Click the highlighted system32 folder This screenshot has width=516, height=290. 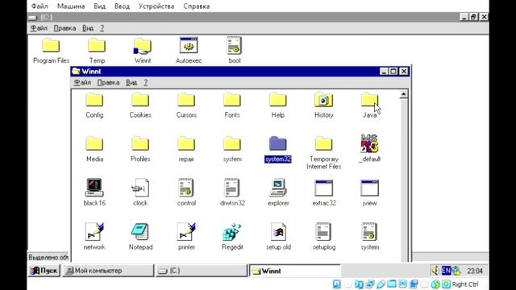coord(277,144)
